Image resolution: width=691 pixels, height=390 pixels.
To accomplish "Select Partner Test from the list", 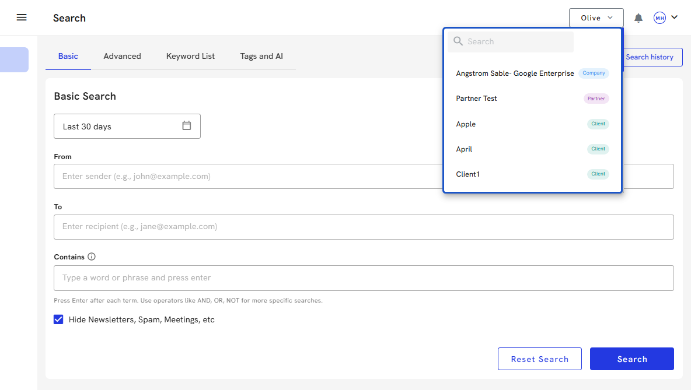I will point(477,99).
